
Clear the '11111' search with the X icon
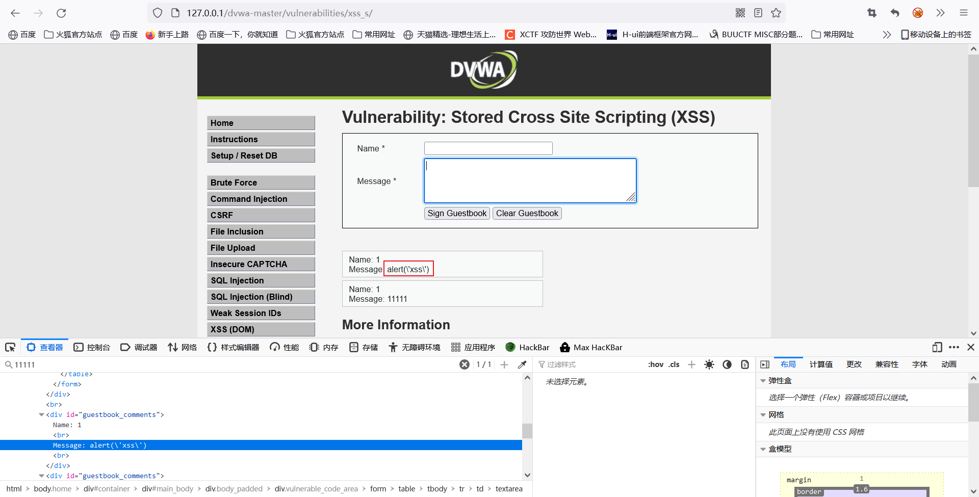(465, 364)
